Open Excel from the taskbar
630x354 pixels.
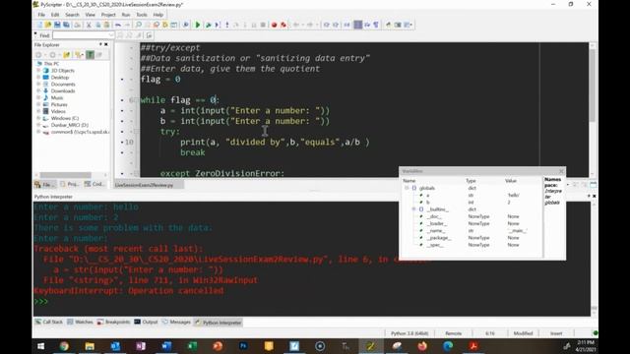click(x=192, y=346)
